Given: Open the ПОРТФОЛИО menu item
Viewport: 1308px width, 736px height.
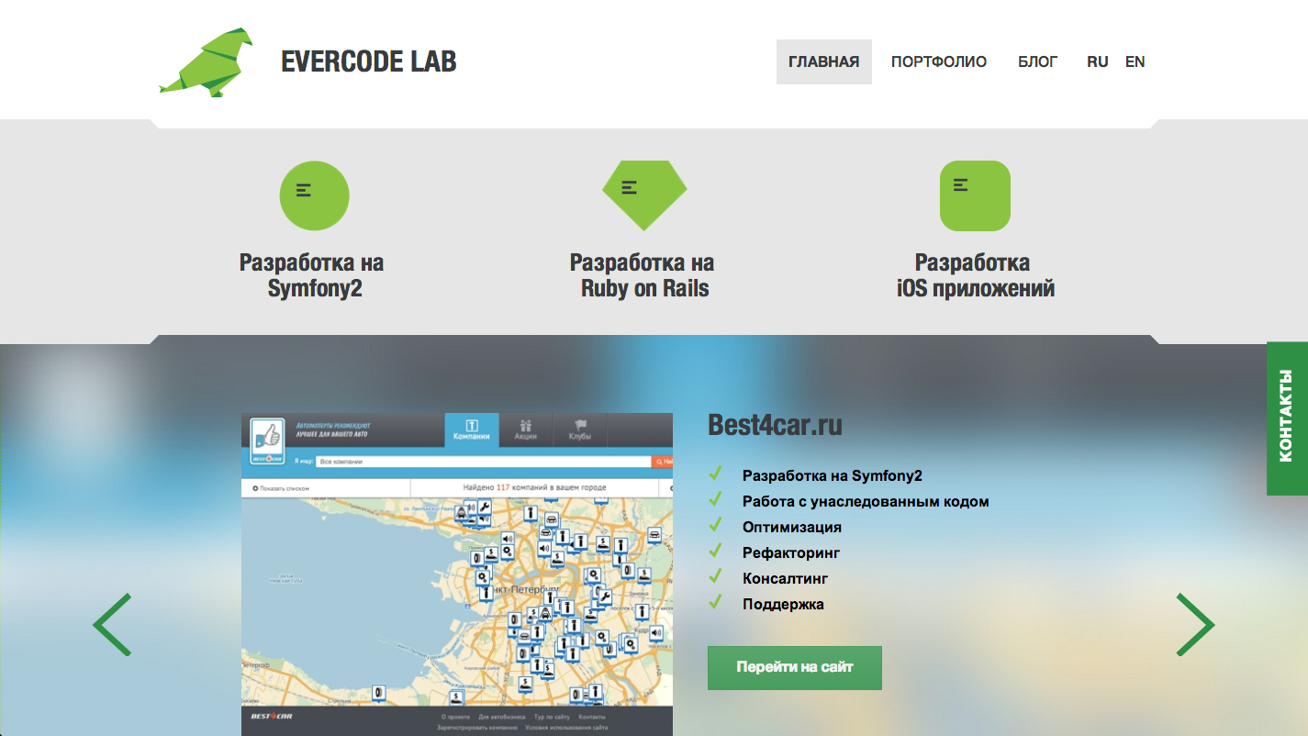Looking at the screenshot, I should (938, 62).
